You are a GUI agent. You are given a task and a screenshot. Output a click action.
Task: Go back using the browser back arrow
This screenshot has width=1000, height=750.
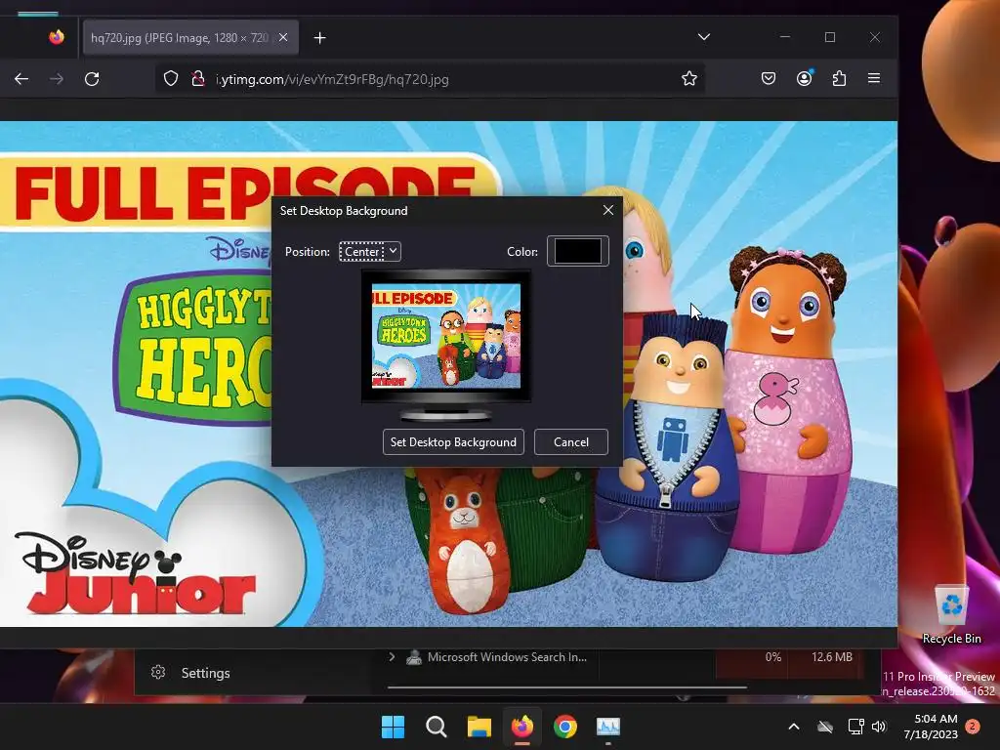click(21, 78)
